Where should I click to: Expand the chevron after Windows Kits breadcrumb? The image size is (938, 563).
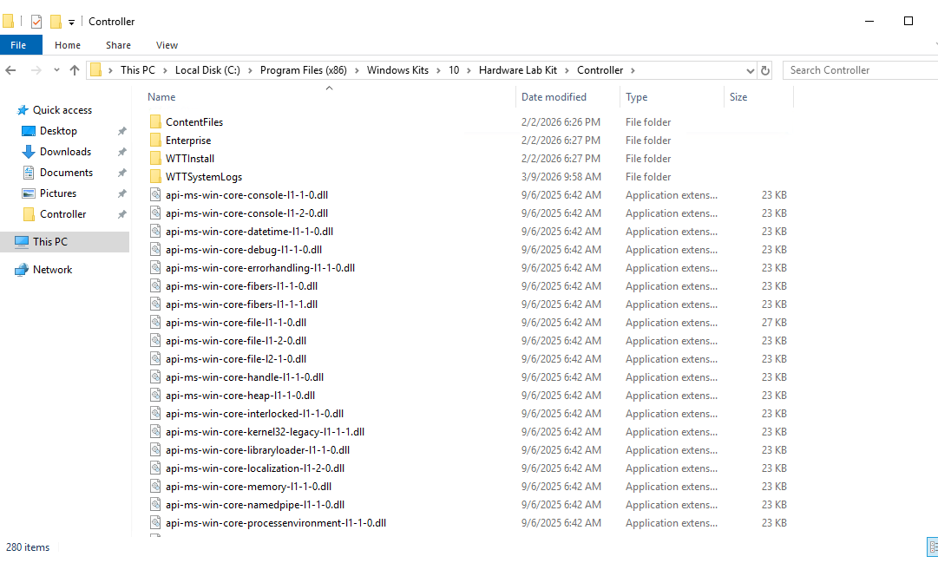tap(438, 70)
